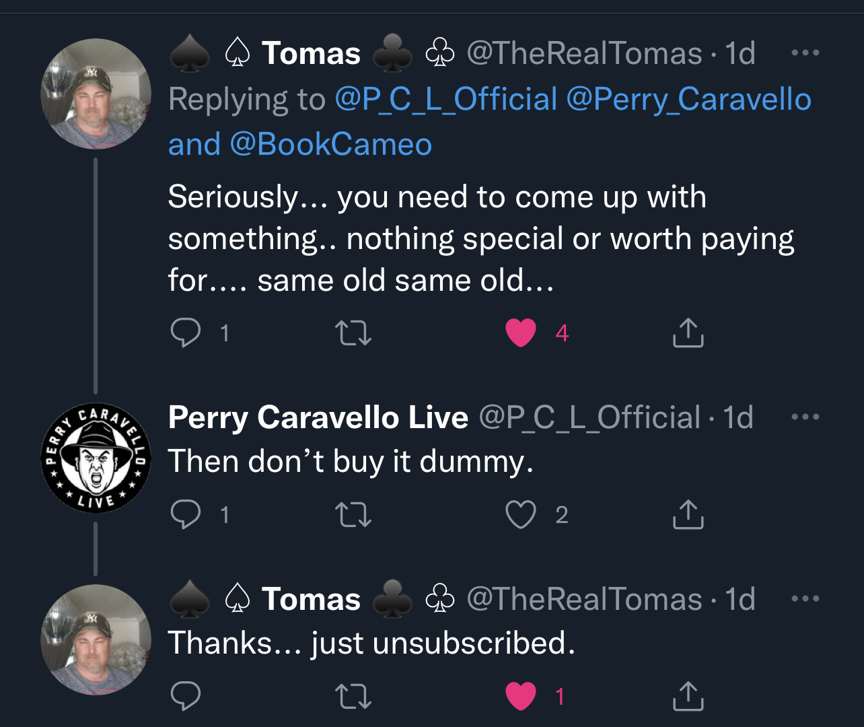Open the @P_C_L_Official mention link

pos(446,100)
